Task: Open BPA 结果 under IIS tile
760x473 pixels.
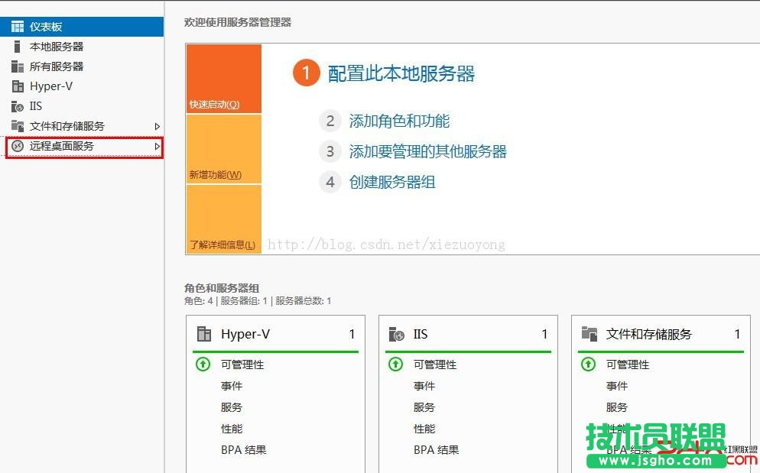Action: [x=437, y=450]
